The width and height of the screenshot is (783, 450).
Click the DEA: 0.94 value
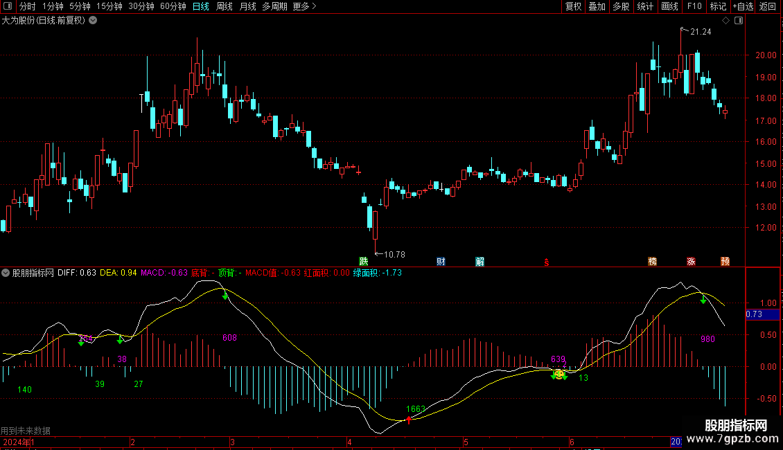[x=118, y=273]
